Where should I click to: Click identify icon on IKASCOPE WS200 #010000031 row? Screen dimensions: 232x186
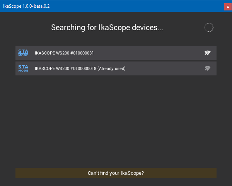click(x=207, y=53)
